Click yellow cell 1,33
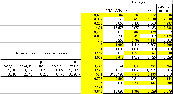Viewport: 173px width, 94px height. pos(132,64)
